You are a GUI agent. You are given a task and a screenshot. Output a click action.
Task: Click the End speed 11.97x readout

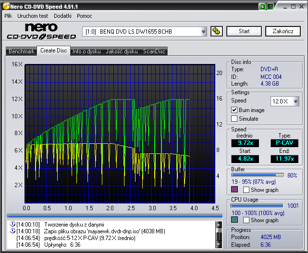pos(284,159)
